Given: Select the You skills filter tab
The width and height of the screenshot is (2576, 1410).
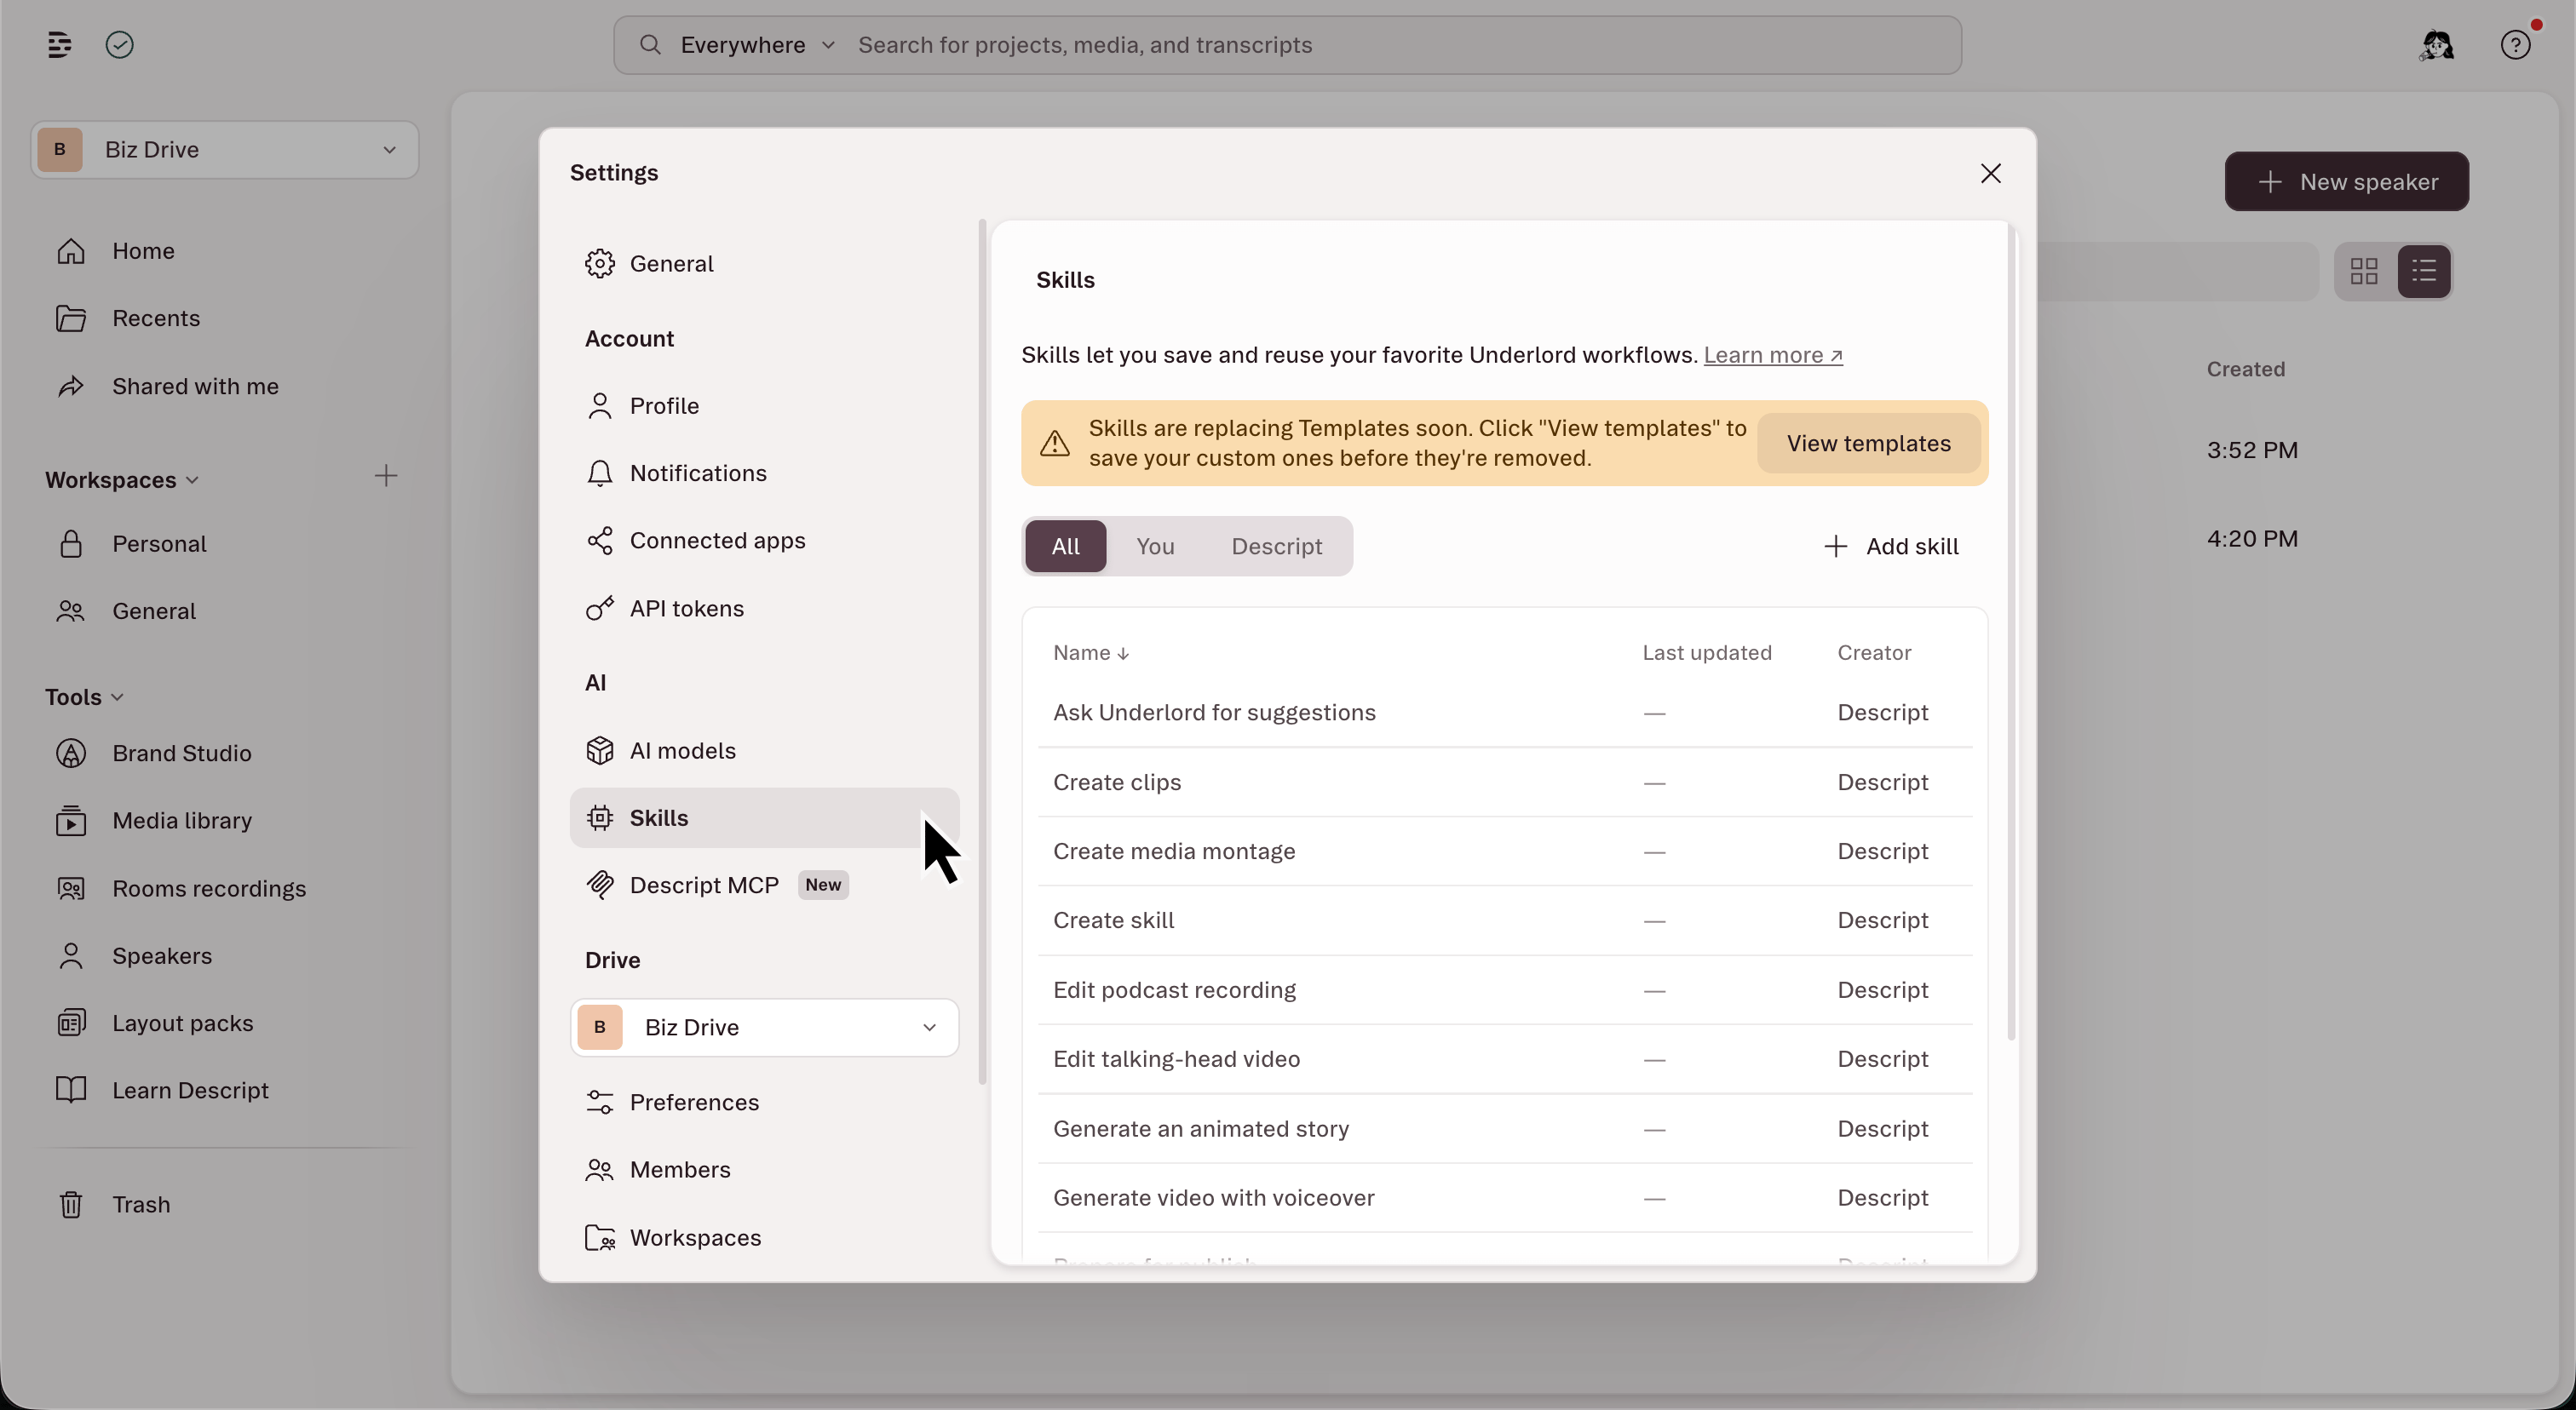Looking at the screenshot, I should [x=1155, y=547].
